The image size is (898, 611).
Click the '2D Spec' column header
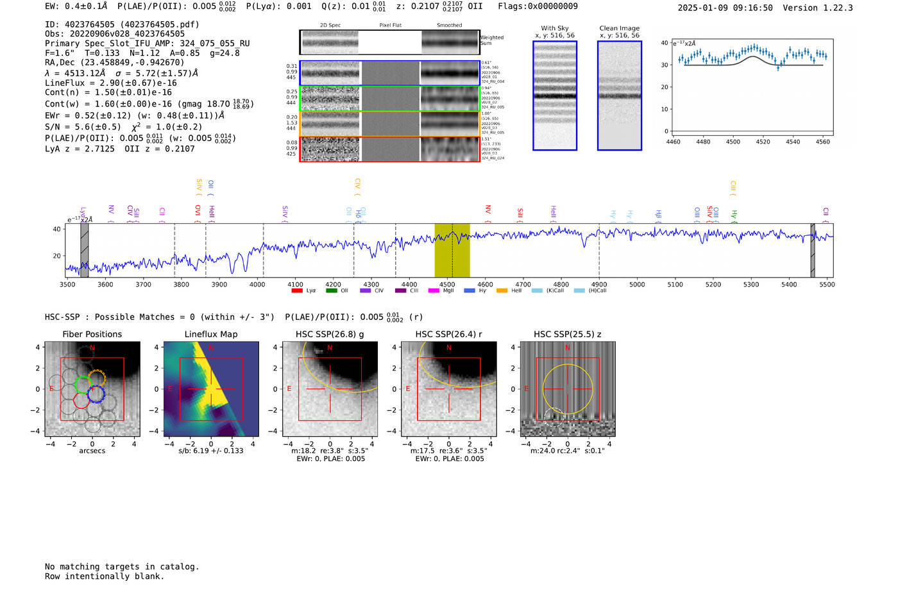tap(330, 26)
